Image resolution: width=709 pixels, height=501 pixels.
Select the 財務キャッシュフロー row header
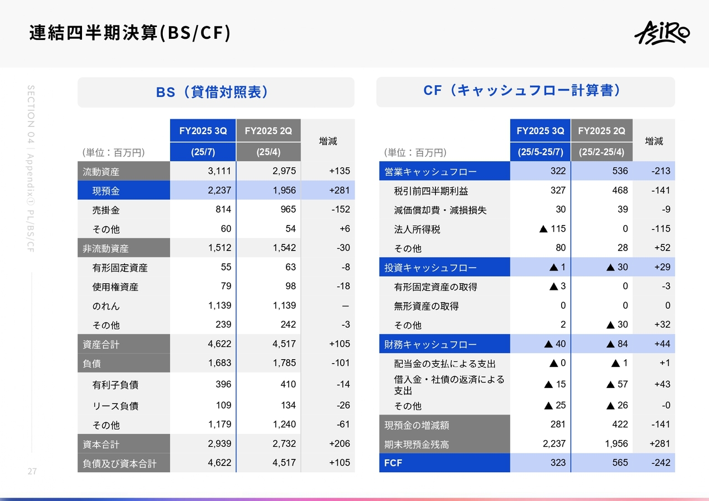[430, 344]
